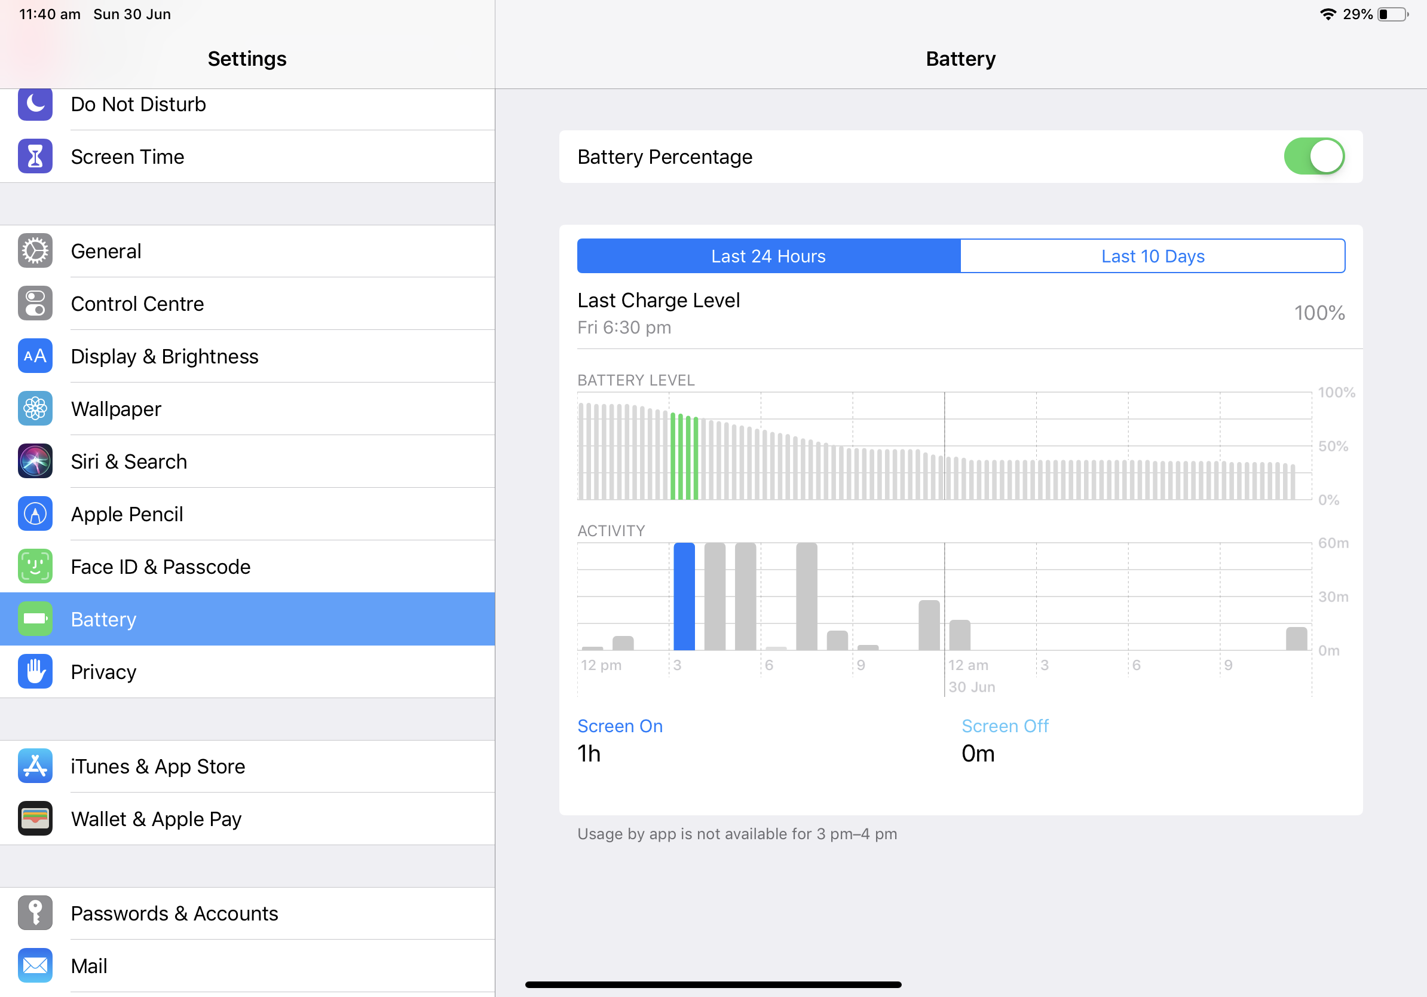
Task: Go to Apple Pencil settings
Action: pyautogui.click(x=247, y=514)
